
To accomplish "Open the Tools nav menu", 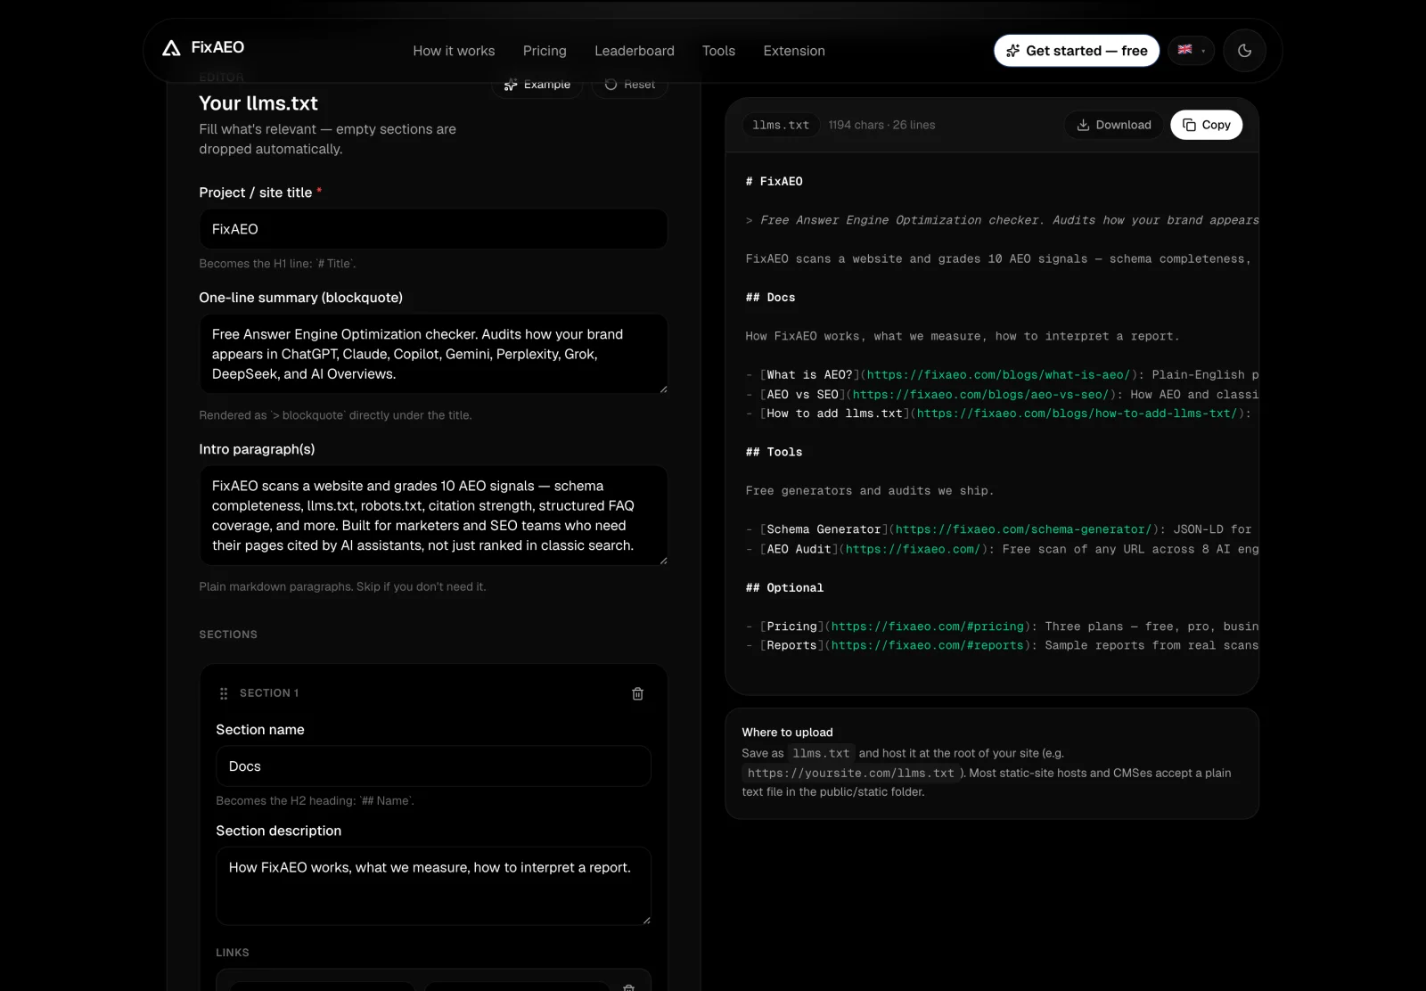I will (x=718, y=51).
